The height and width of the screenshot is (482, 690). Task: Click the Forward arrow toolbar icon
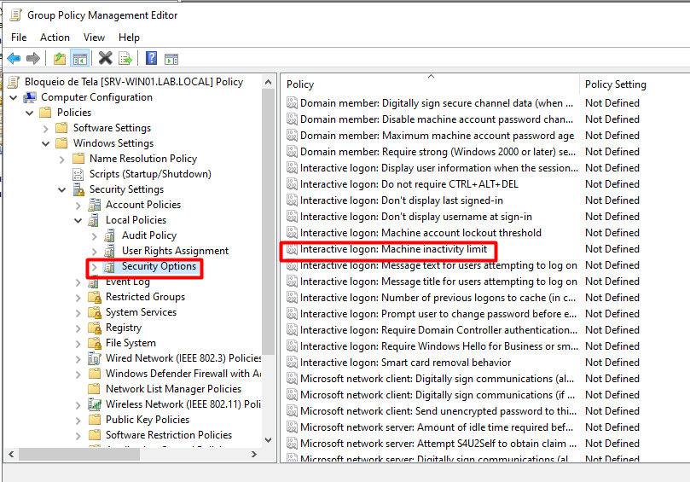33,59
